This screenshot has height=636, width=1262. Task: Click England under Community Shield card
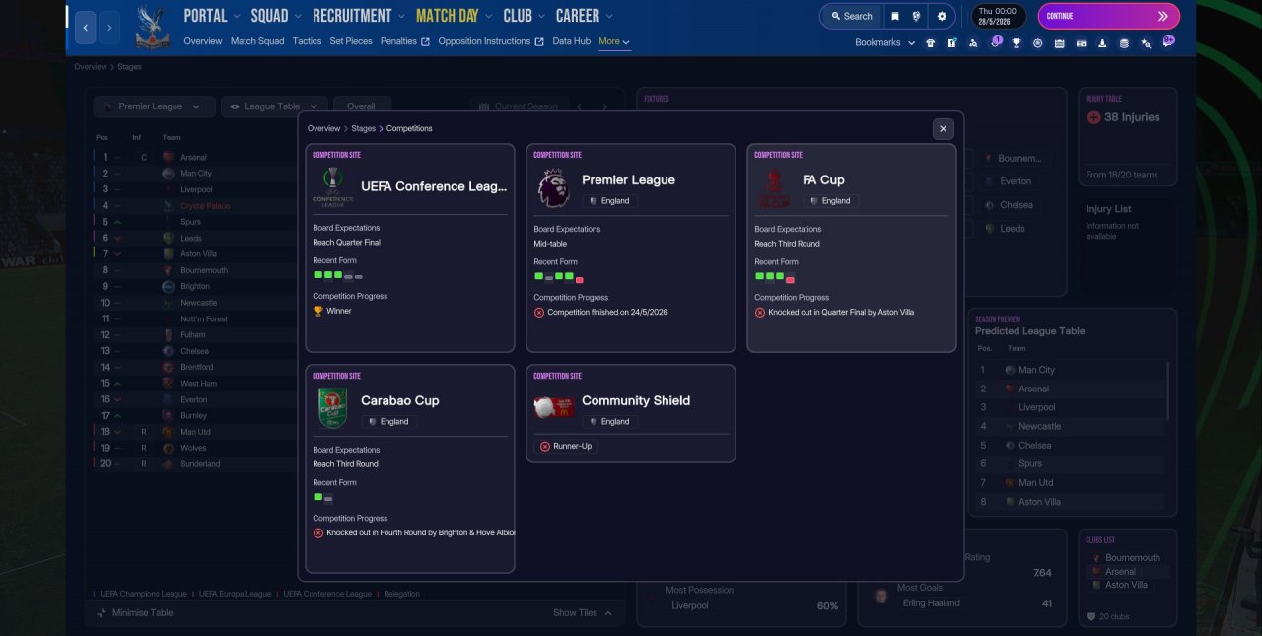pyautogui.click(x=609, y=421)
